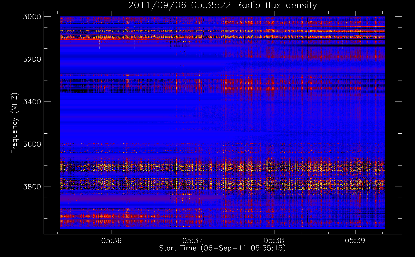Select the 3400 frequency axis label
The image size is (415, 257).
point(32,102)
